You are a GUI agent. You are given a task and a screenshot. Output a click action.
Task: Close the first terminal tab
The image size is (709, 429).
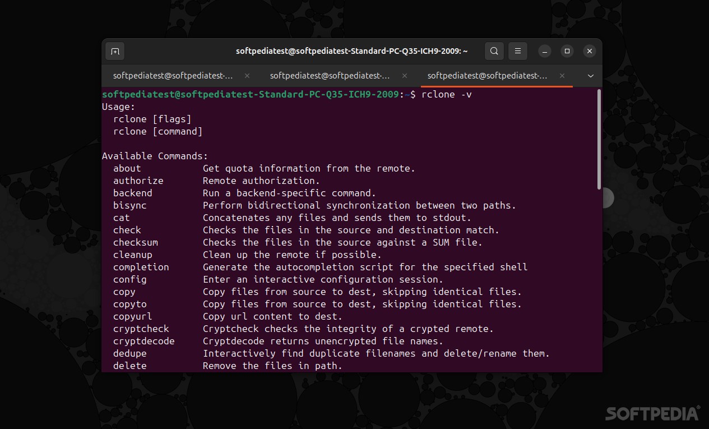247,76
